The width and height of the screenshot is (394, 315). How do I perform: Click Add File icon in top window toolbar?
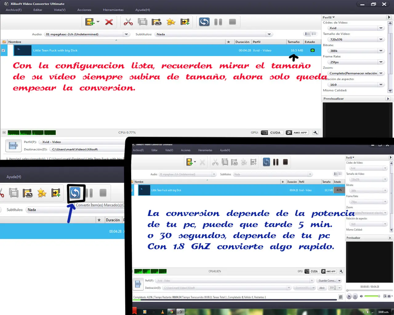pos(90,22)
